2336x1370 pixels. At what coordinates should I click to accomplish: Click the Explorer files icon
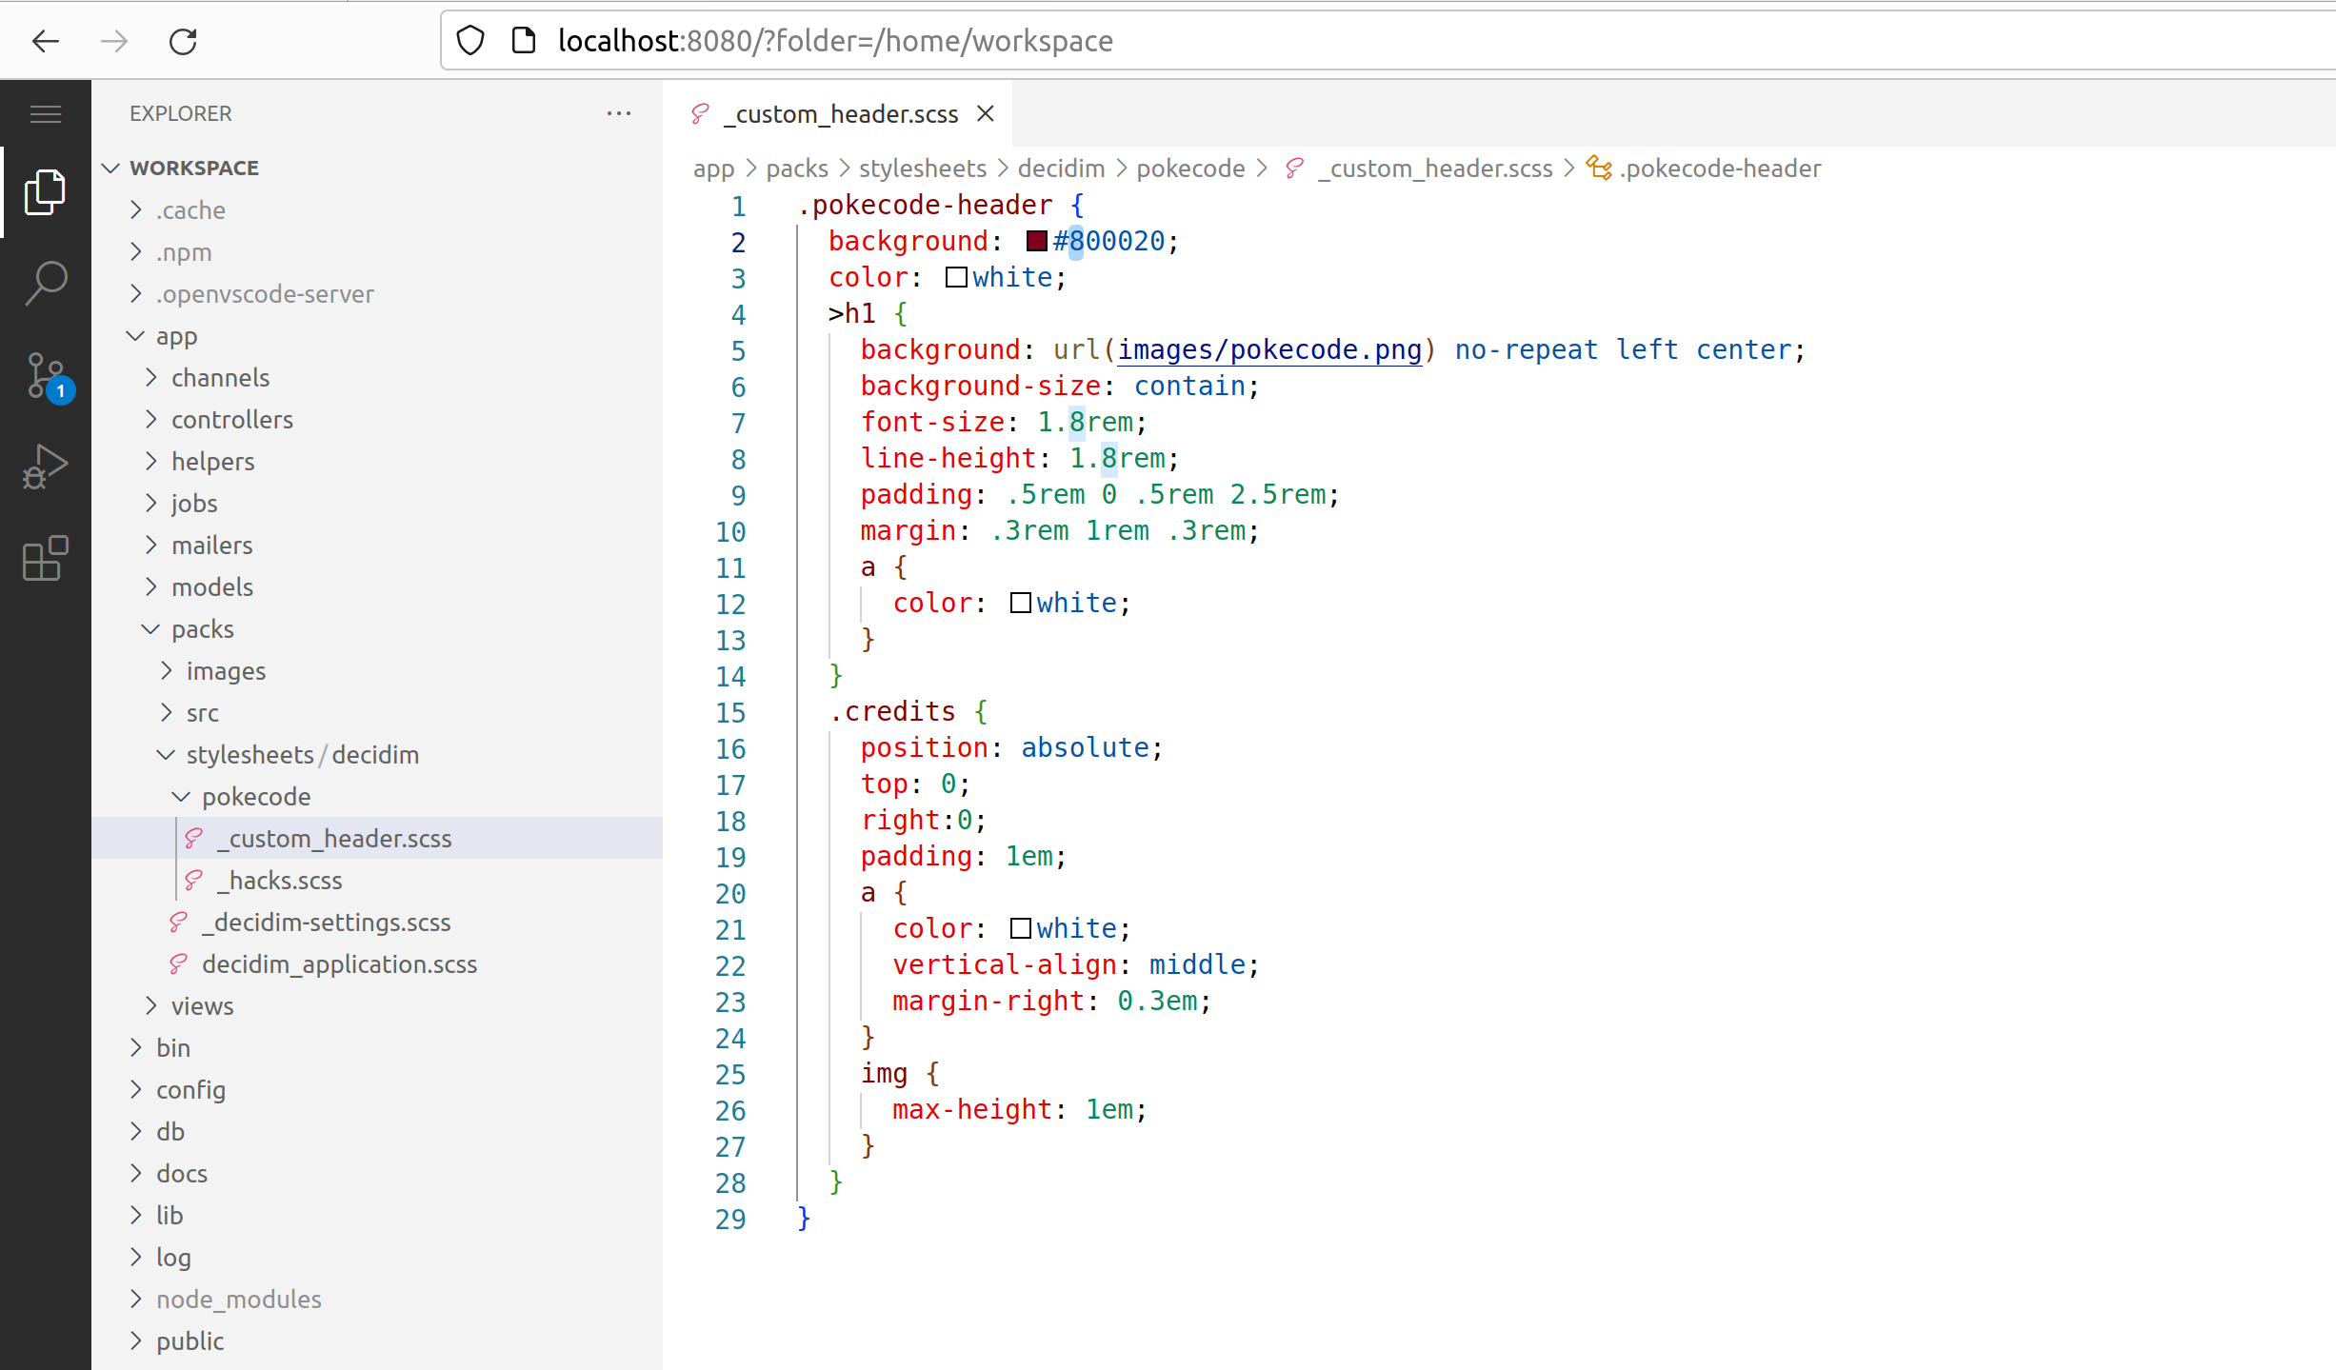click(46, 192)
